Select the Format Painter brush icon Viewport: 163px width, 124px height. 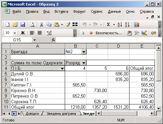coord(68,24)
